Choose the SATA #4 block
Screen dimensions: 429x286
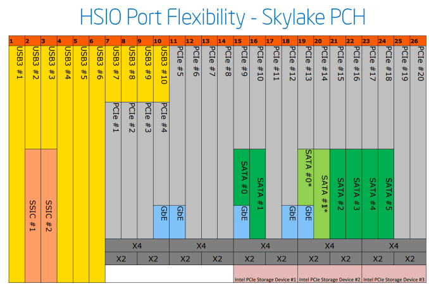(370, 194)
